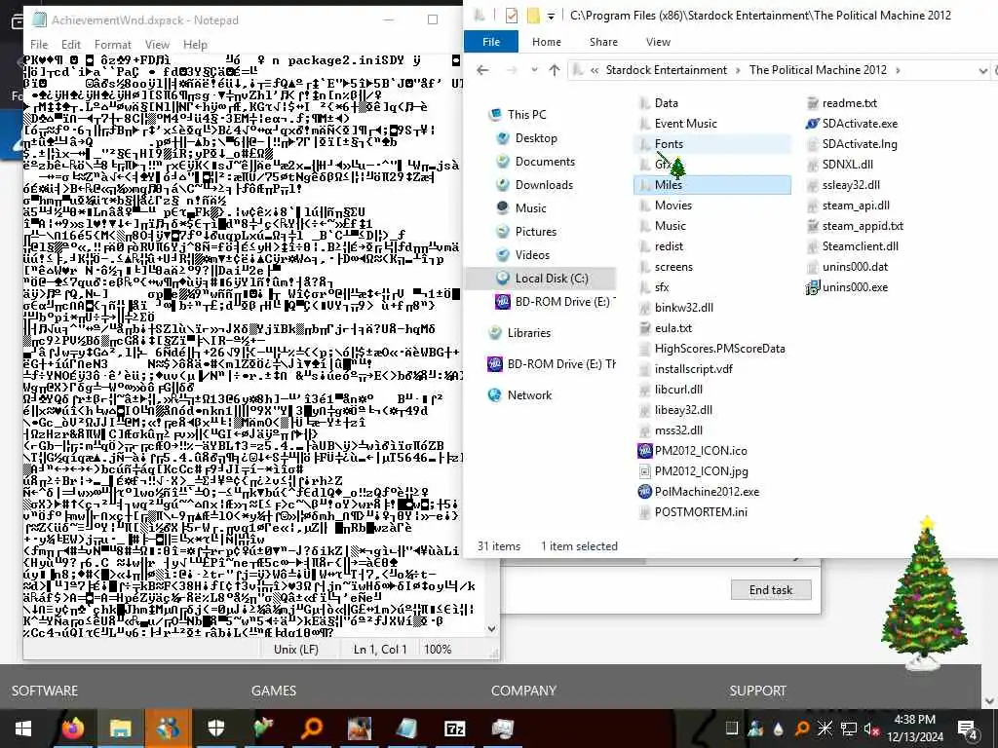
Task: Open Windows Security shield taskbar icon
Action: tap(215, 728)
